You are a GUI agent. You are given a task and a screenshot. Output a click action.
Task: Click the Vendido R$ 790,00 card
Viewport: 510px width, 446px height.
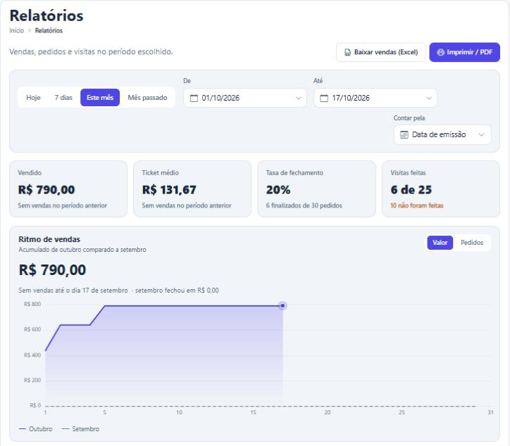point(68,189)
